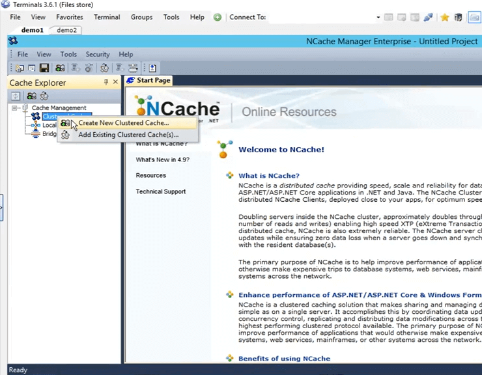Screen dimensions: 482x375
Task: Open the Connect To dropdown arrow
Action: 378,17
